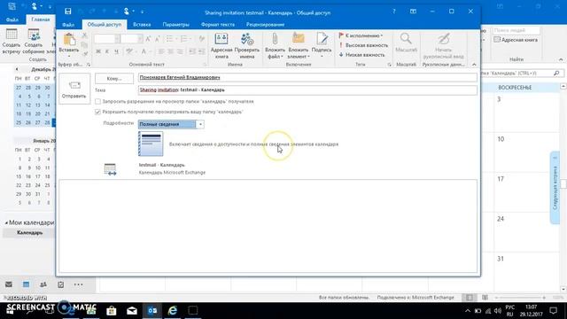Click the Search People (Поиск людей) box
The height and width of the screenshot is (319, 567).
(517, 30)
